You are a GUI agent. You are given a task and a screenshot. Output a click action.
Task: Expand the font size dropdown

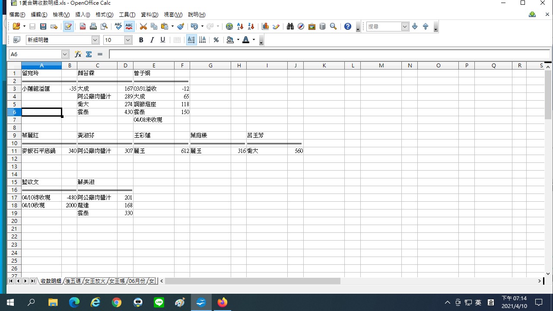click(128, 40)
